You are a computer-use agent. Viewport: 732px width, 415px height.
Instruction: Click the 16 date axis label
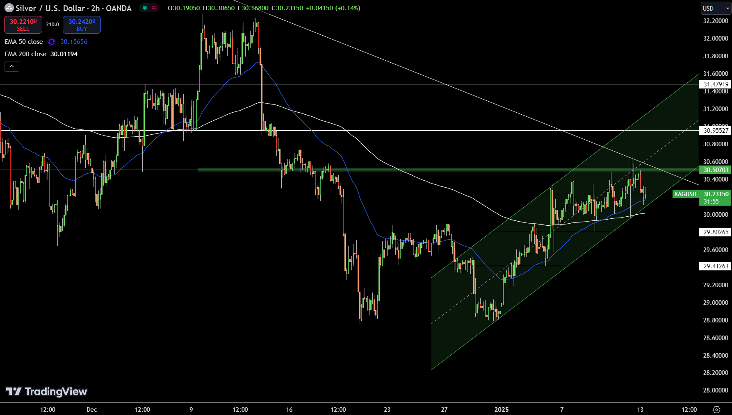click(x=290, y=409)
